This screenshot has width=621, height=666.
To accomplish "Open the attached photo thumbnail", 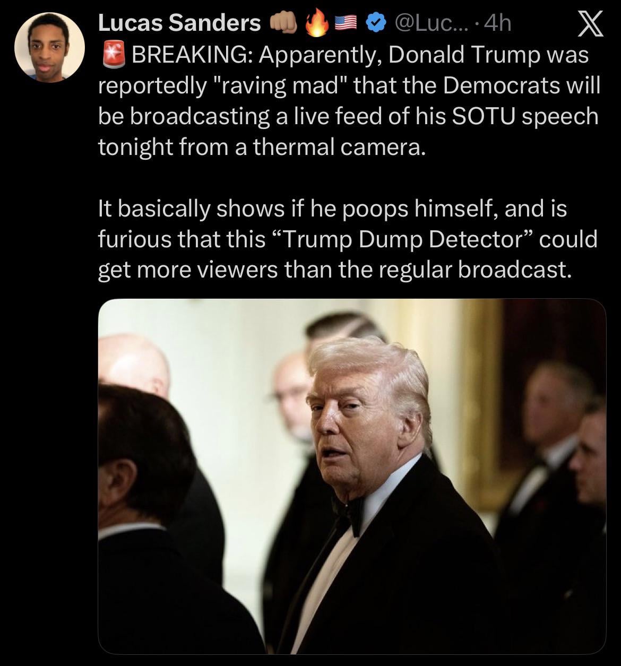I will tap(352, 476).
